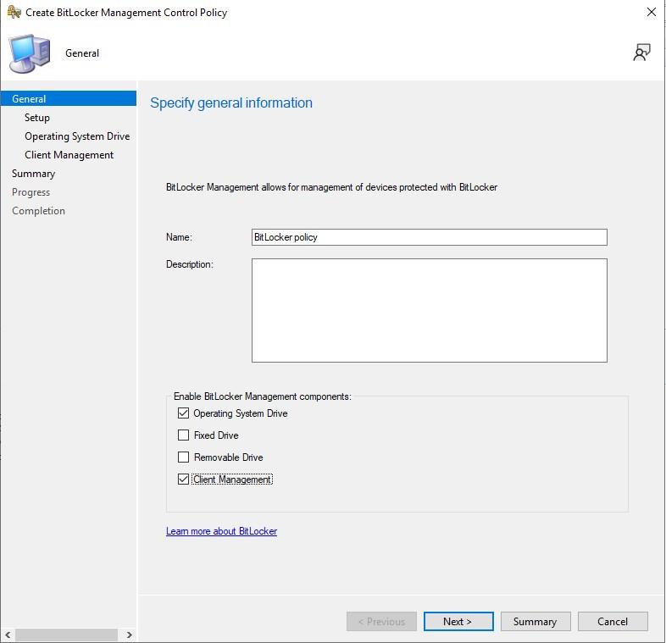The height and width of the screenshot is (643, 666).
Task: Select the General step in sidebar
Action: tap(69, 98)
